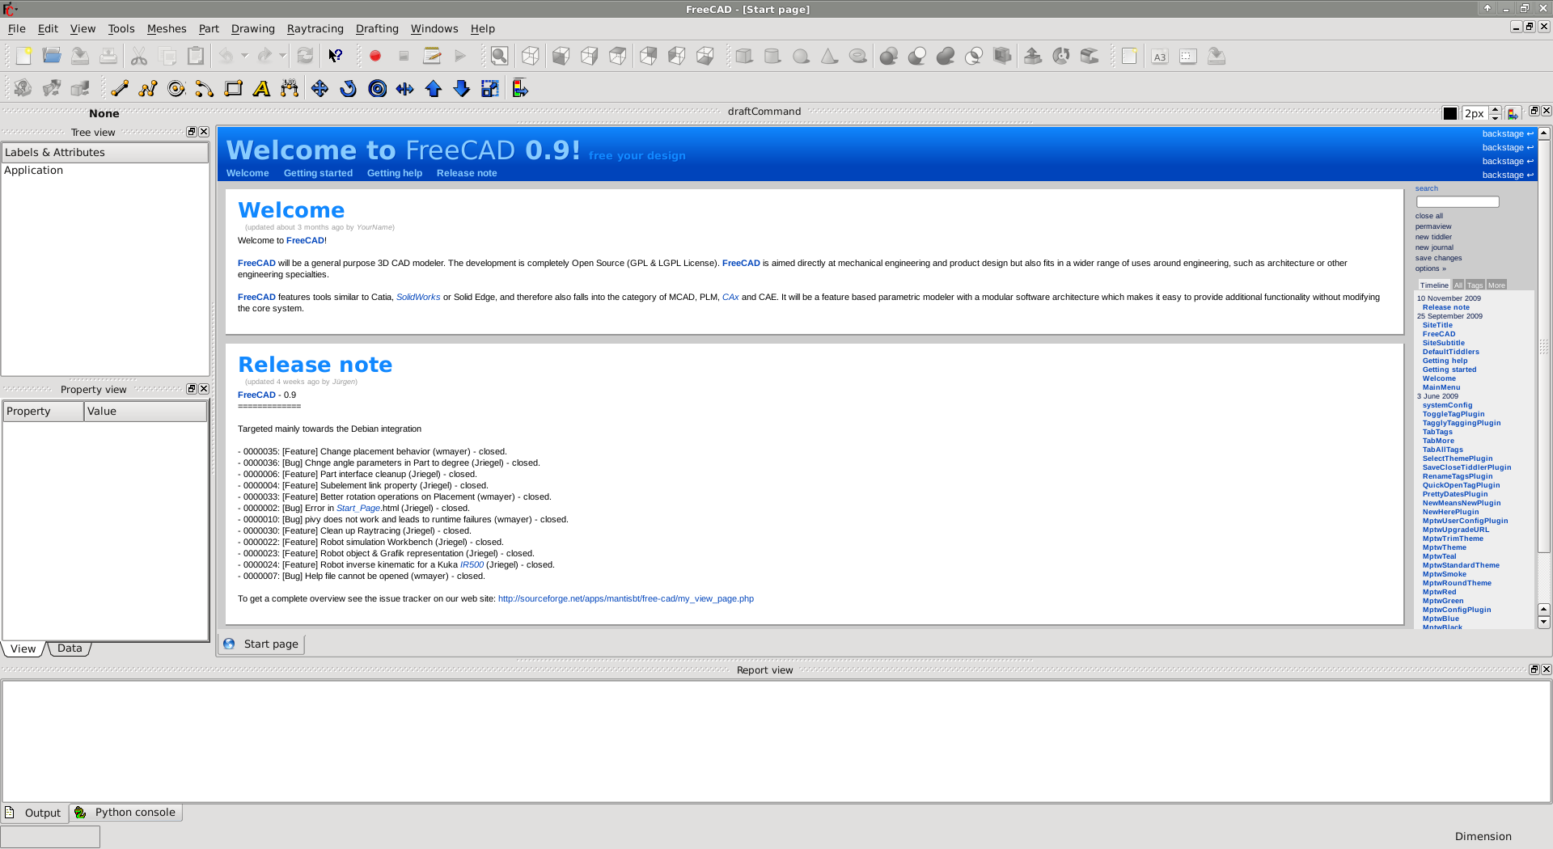Select the Draft Trim/Extend tool
The width and height of the screenshot is (1553, 849).
pos(405,88)
